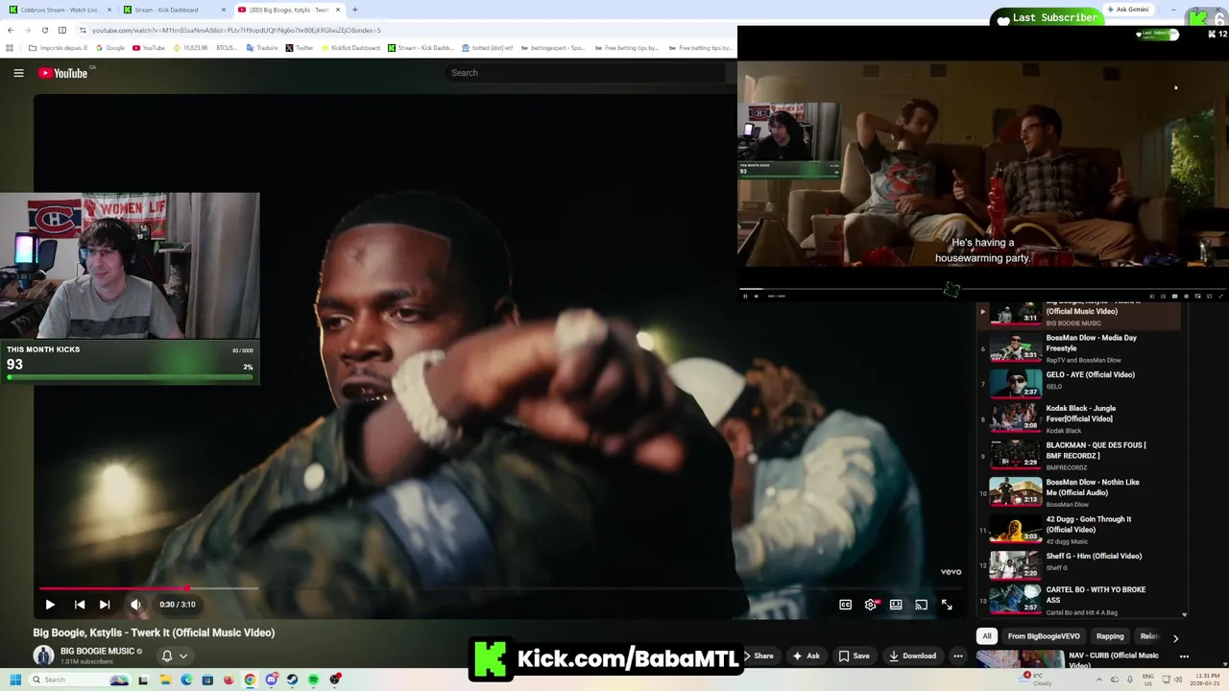Image resolution: width=1229 pixels, height=691 pixels.
Task: Select the All filter chip
Action: (986, 636)
